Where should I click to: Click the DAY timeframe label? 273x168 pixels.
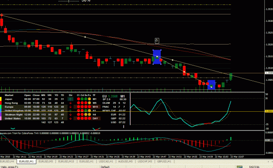(95, 118)
